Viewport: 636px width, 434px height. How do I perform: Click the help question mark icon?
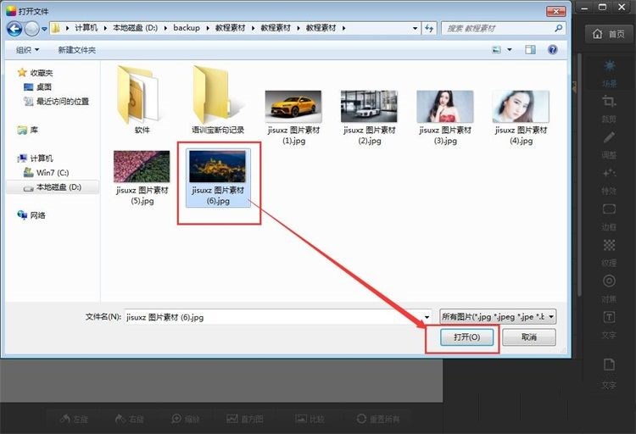pyautogui.click(x=552, y=50)
